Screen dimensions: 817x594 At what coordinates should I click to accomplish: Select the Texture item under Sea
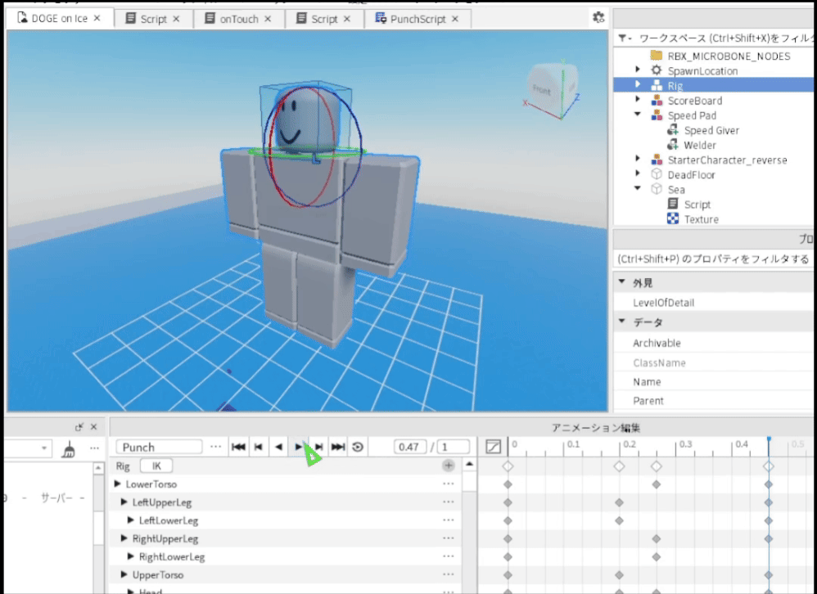(702, 219)
